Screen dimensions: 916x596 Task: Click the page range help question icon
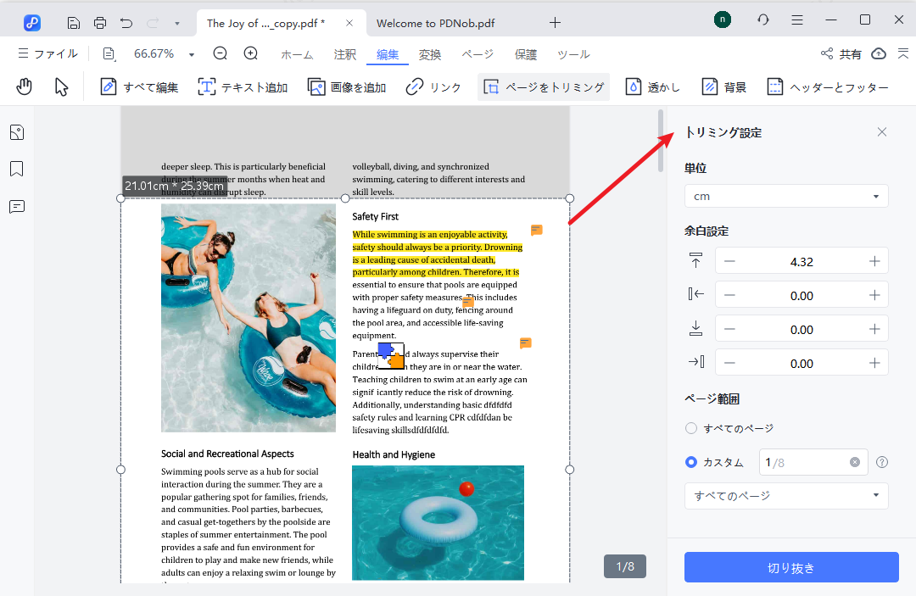882,462
